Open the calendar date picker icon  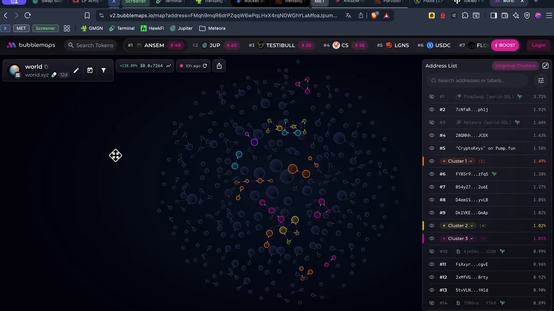(x=90, y=70)
